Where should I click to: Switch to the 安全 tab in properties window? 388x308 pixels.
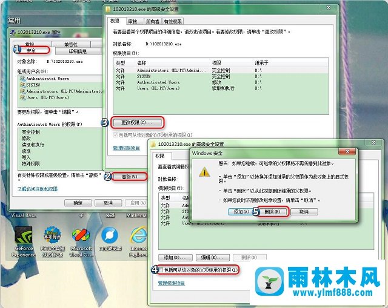(32, 51)
